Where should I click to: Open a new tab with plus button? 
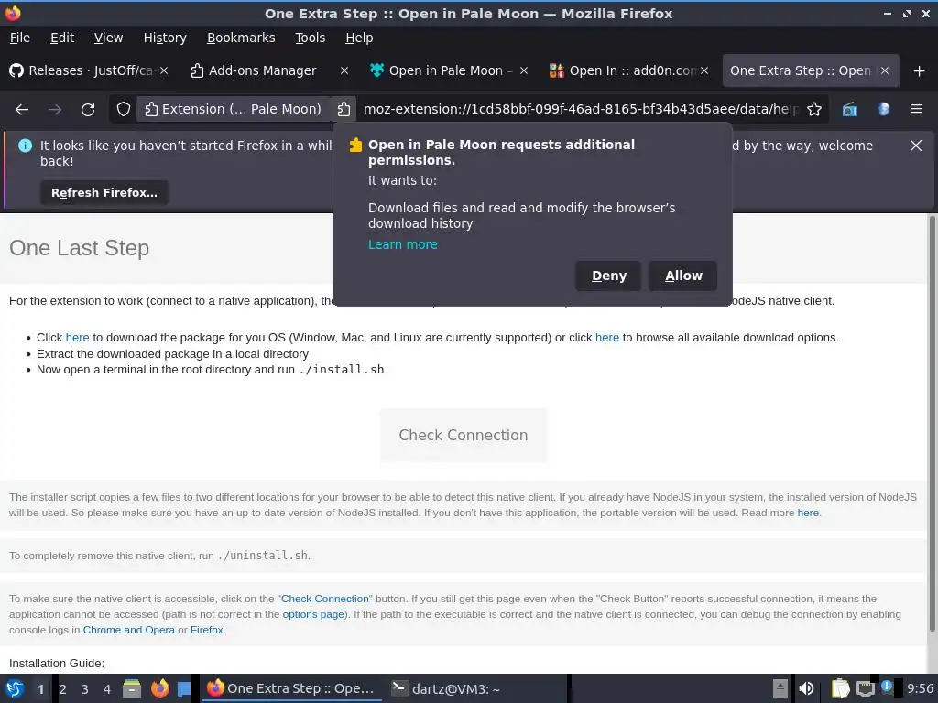click(920, 71)
